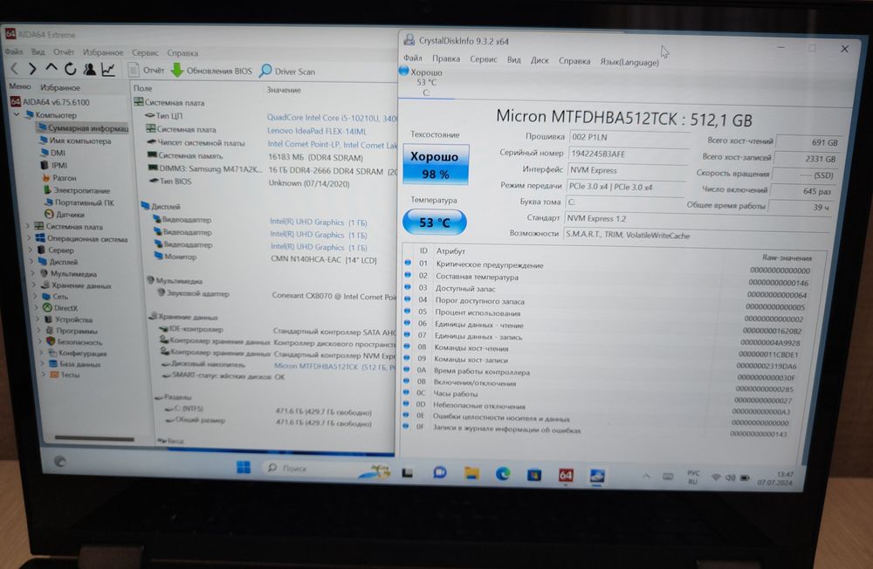Open the AIDA64 graph icon tool
Image resolution: width=873 pixels, height=569 pixels.
(x=108, y=70)
